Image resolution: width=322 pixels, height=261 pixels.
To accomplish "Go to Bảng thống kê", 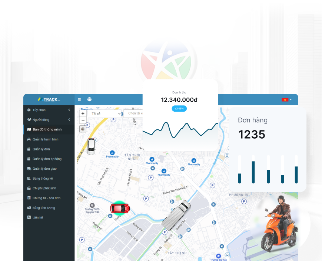I will click(43, 179).
